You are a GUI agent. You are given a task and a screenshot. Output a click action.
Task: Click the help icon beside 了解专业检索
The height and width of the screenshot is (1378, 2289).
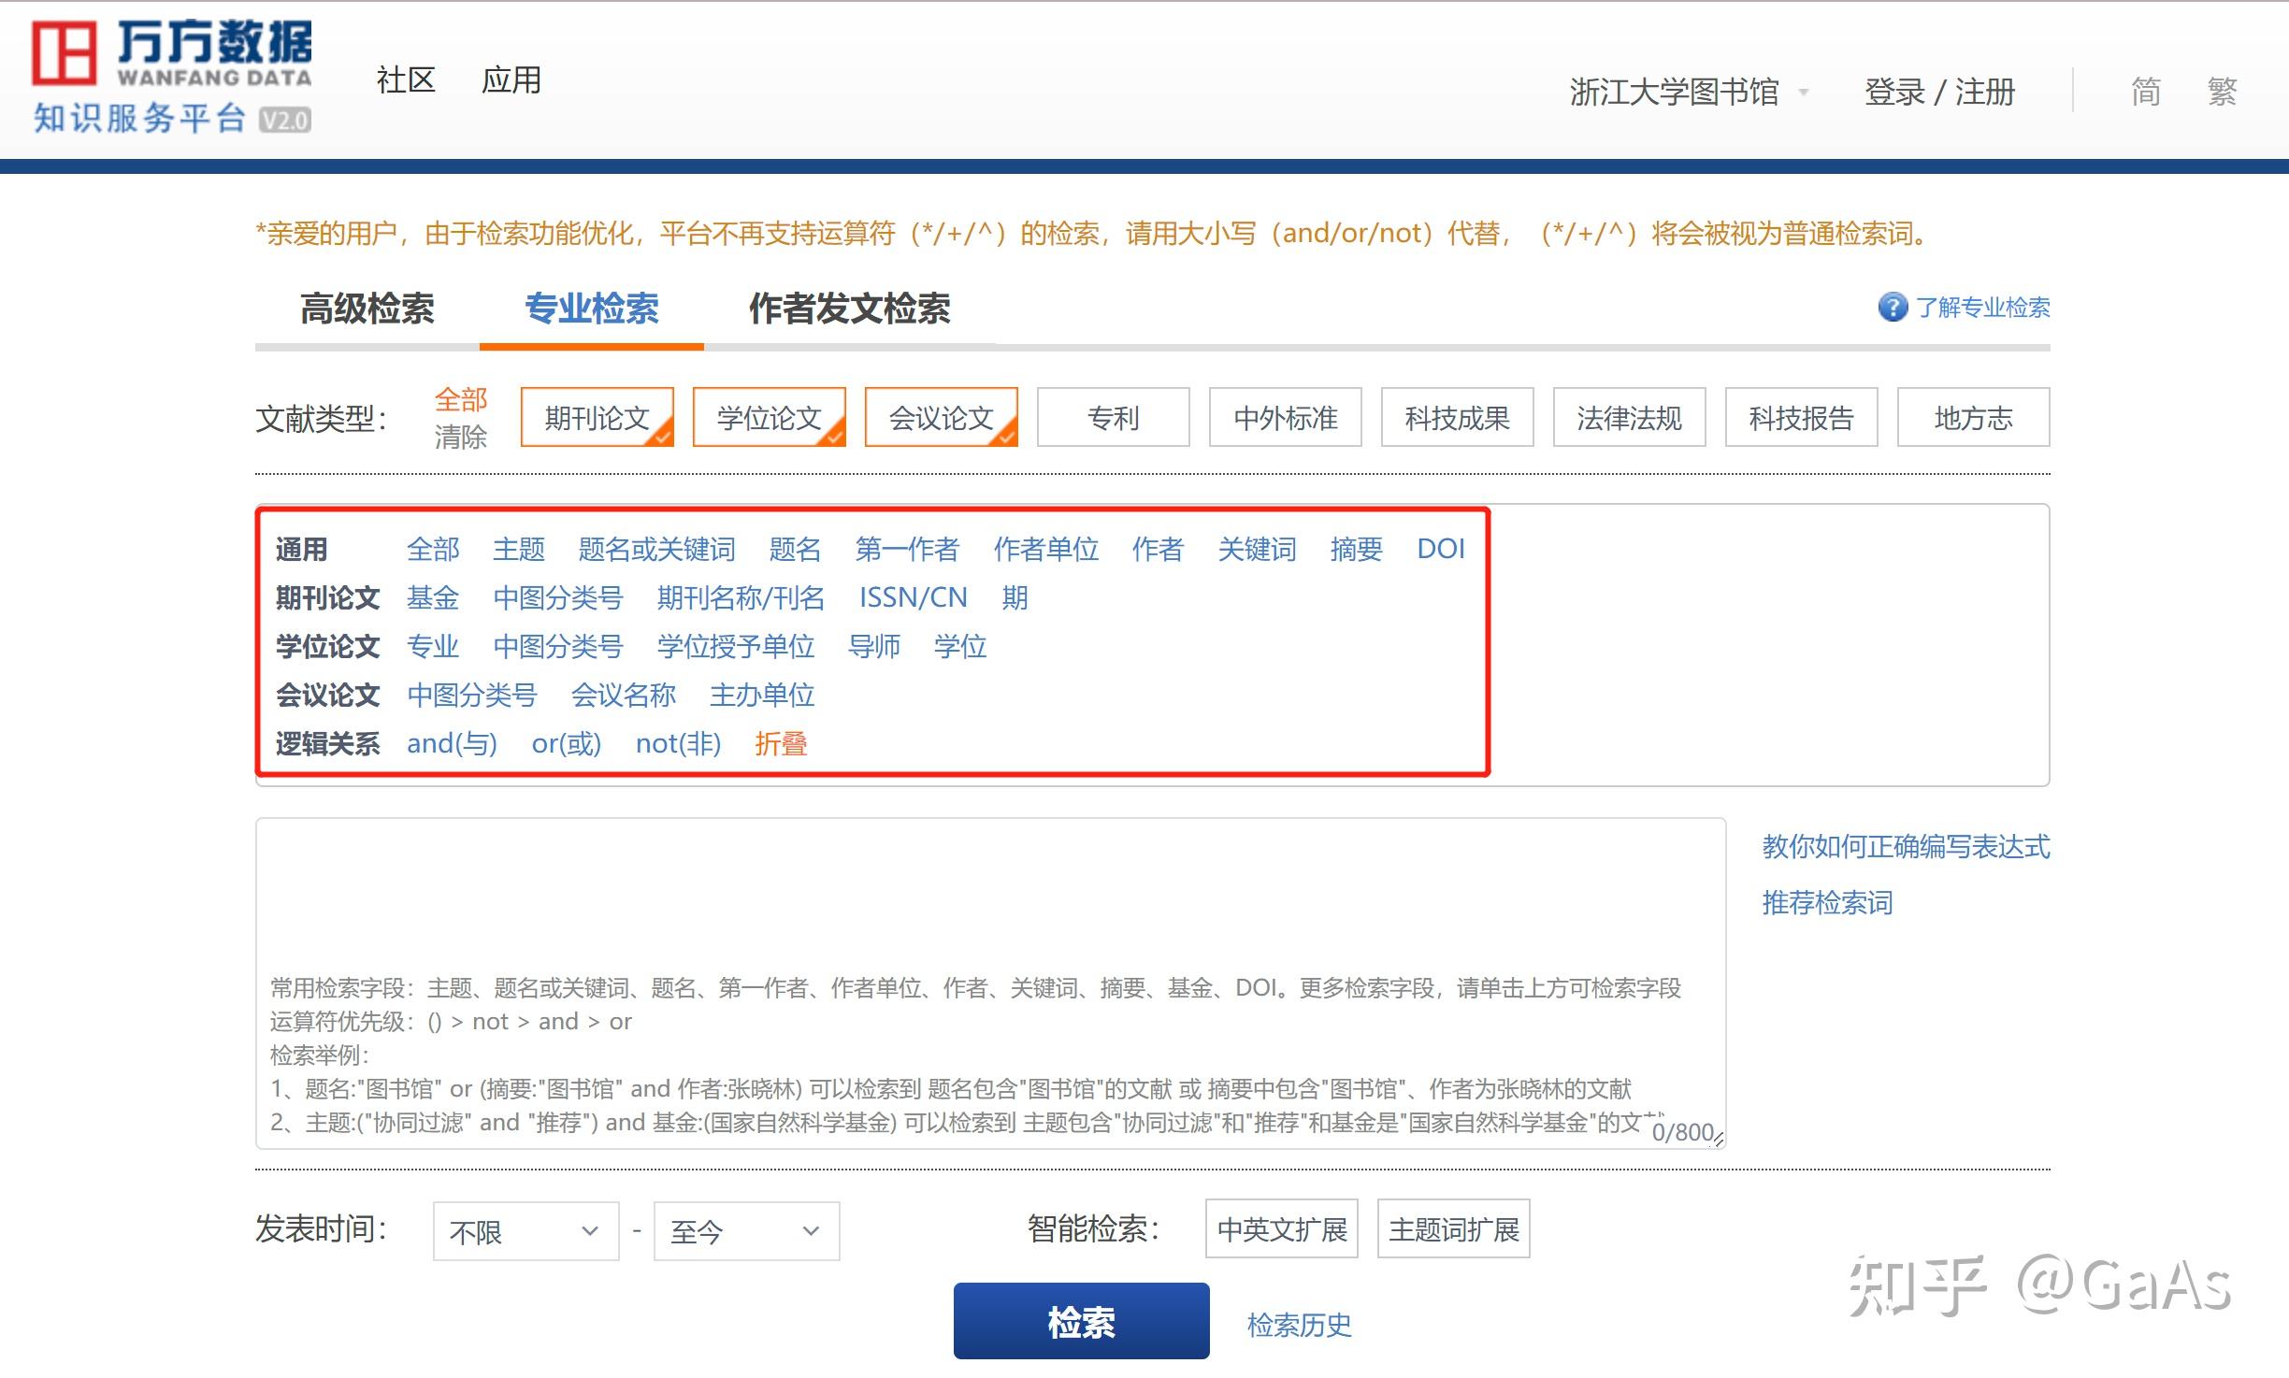click(x=1891, y=308)
